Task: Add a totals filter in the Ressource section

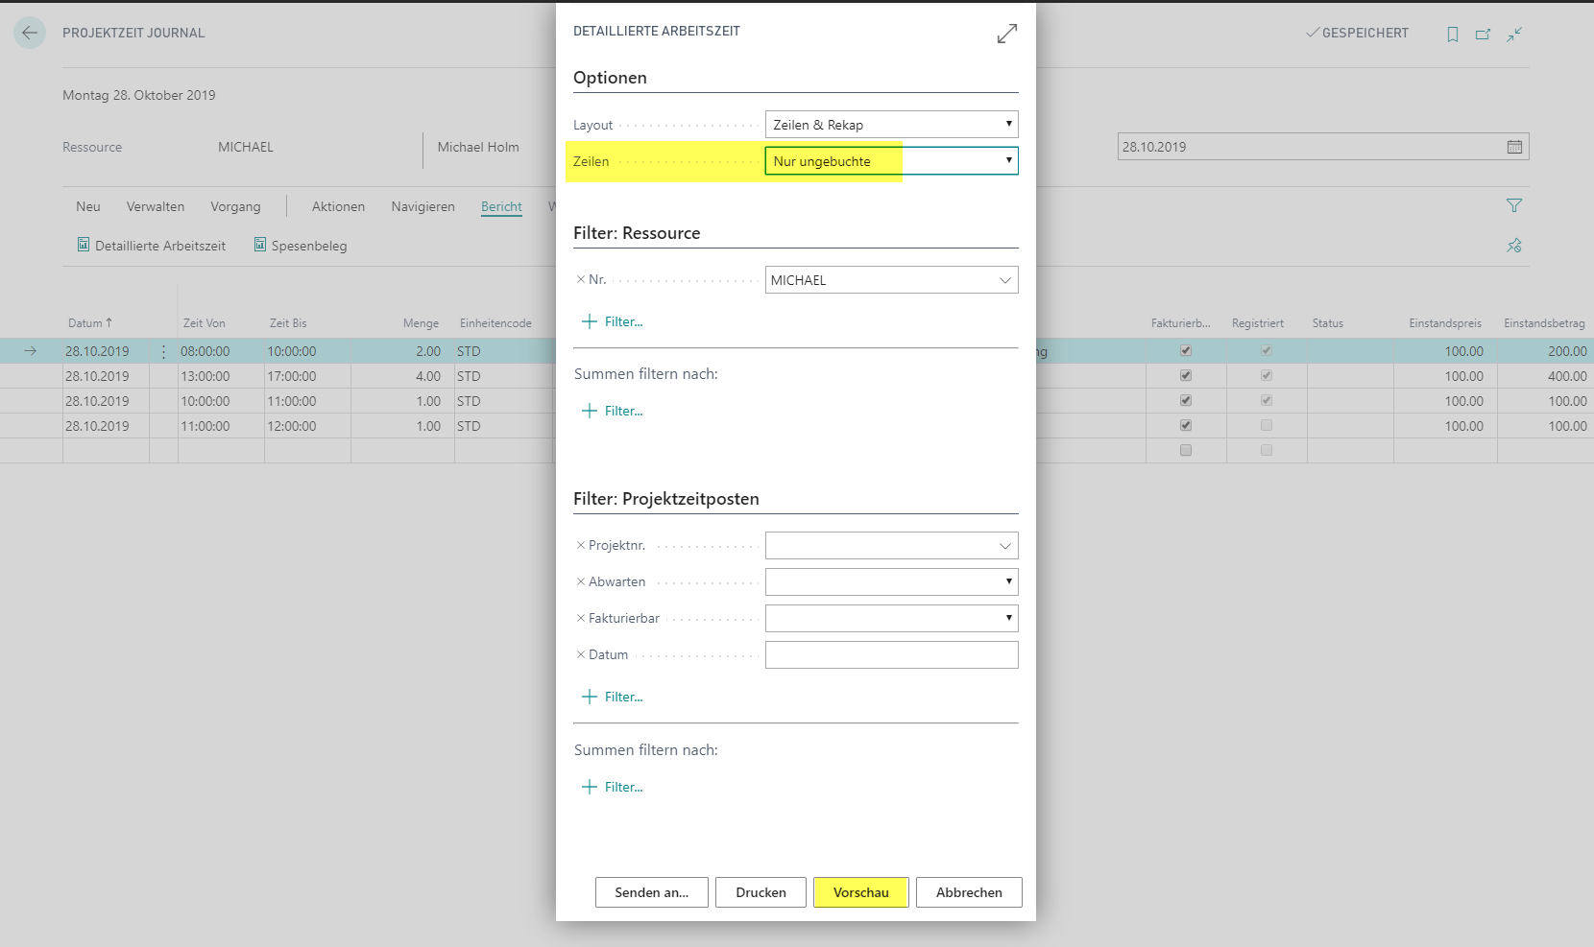Action: [x=613, y=411]
